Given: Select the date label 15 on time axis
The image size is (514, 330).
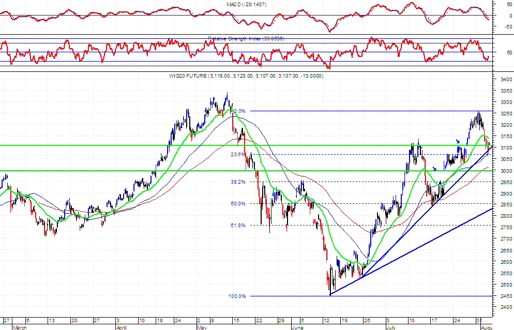Looking at the screenshot, I should pos(236,321).
